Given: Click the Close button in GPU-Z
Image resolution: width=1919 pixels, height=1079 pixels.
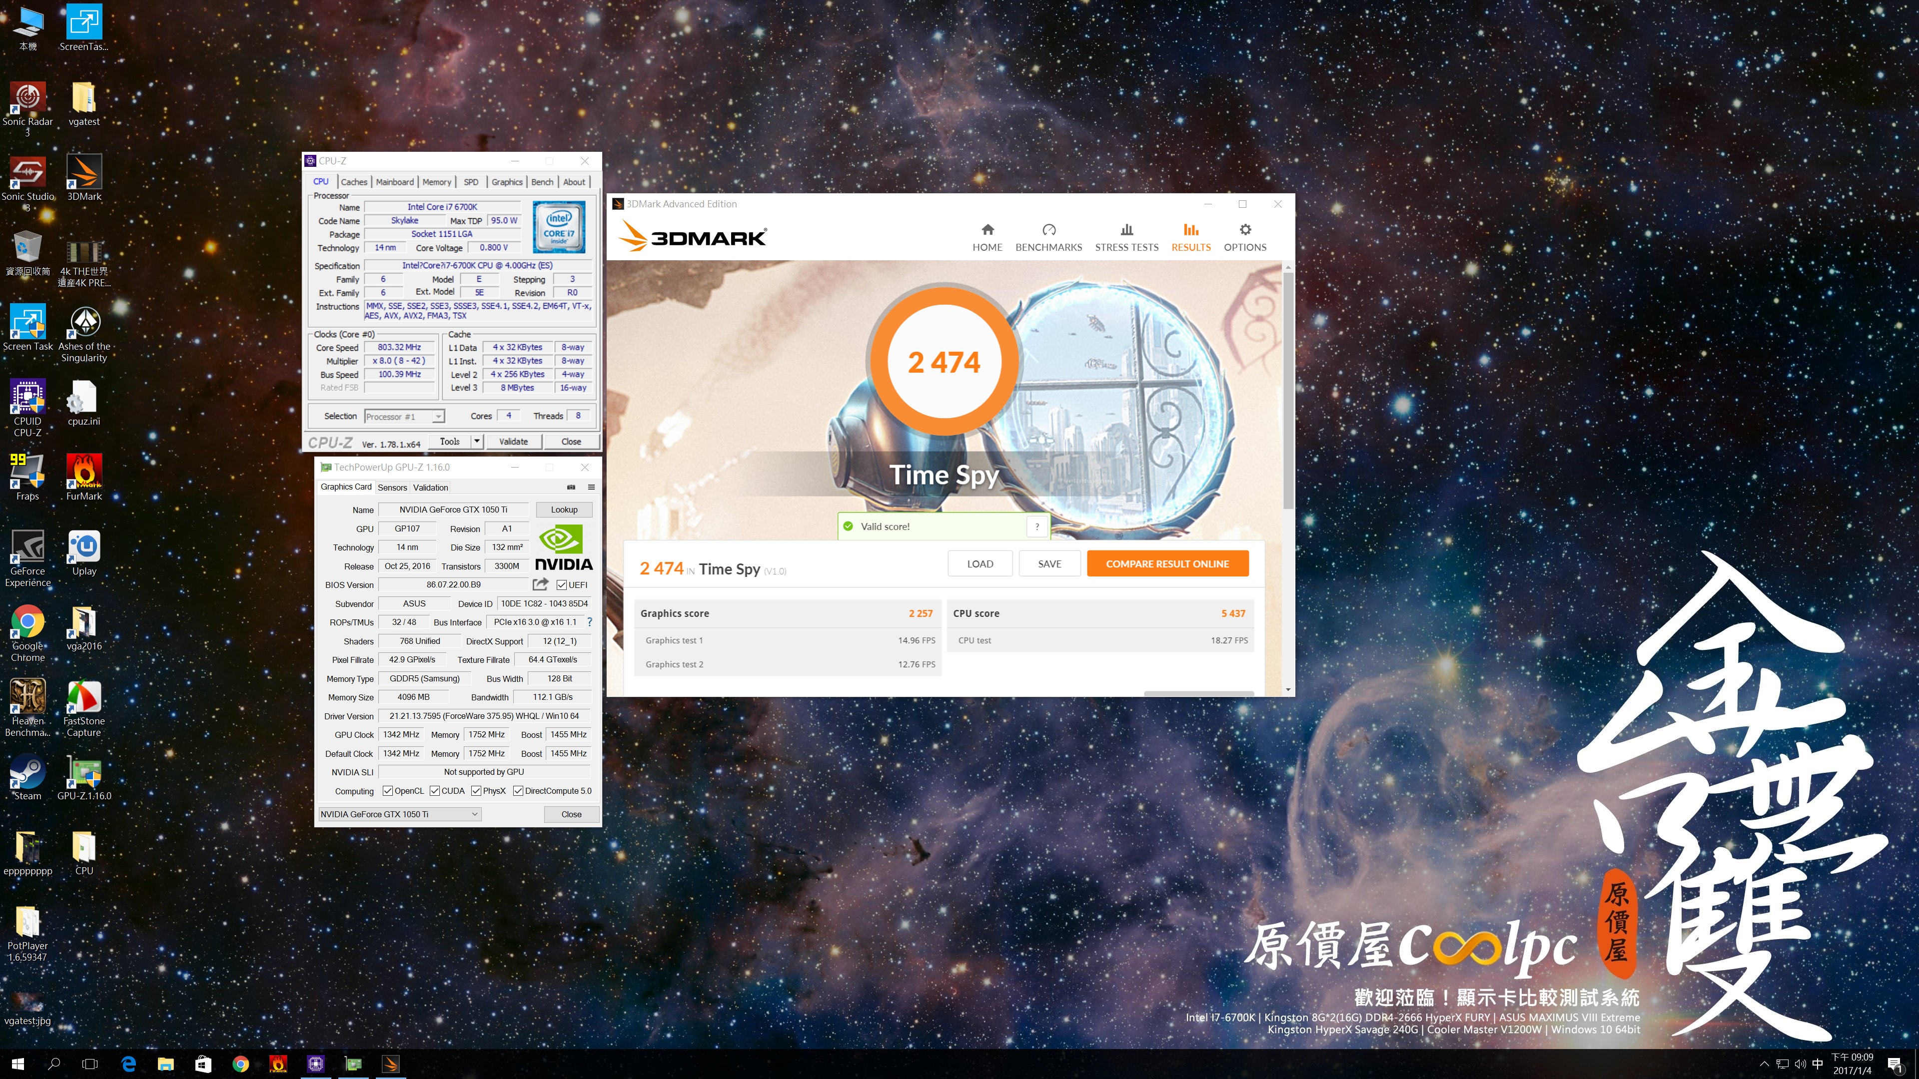Looking at the screenshot, I should click(571, 814).
